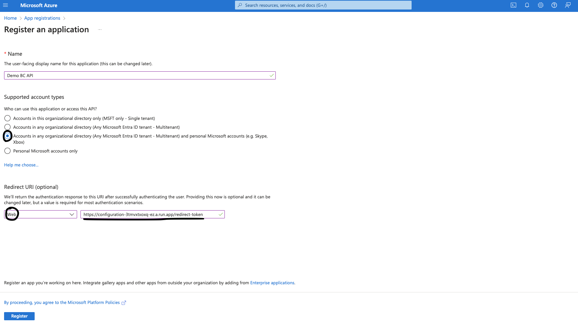Image resolution: width=578 pixels, height=324 pixels.
Task: Choose Personal Microsoft accounts only
Action: pyautogui.click(x=7, y=151)
